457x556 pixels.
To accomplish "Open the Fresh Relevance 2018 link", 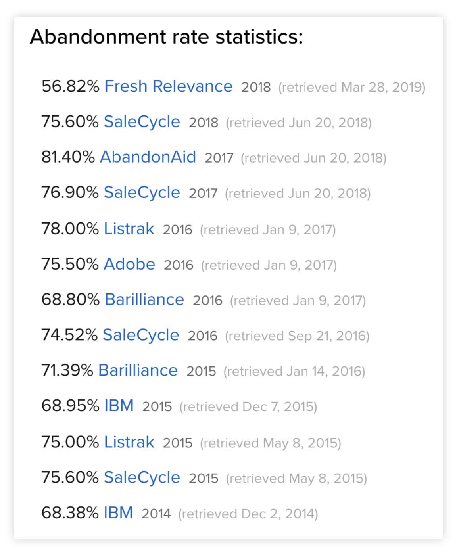I will pos(168,86).
